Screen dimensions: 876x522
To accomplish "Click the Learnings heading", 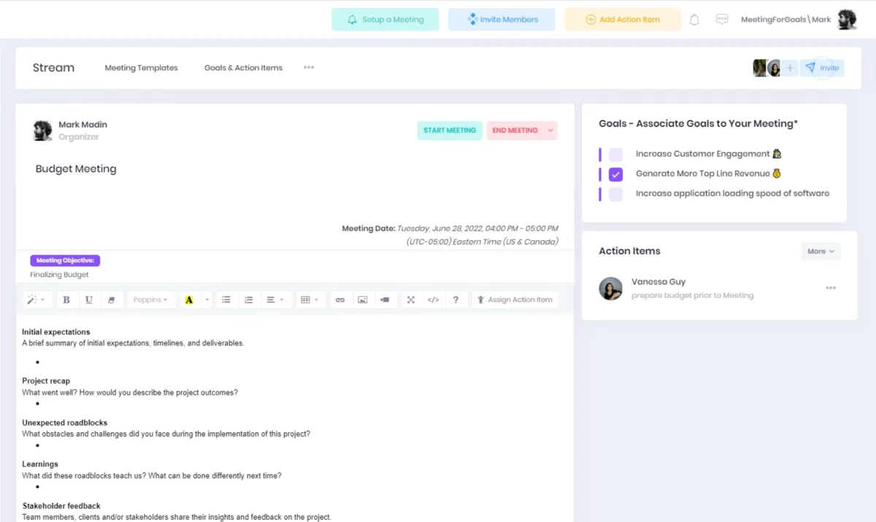I will click(40, 464).
